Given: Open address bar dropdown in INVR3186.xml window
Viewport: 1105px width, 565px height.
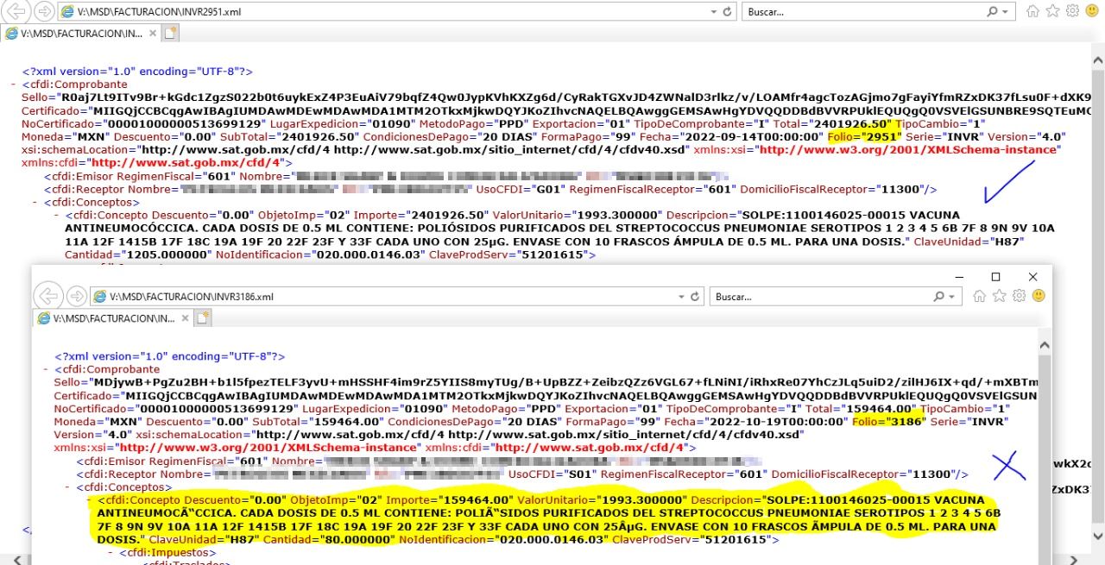Looking at the screenshot, I should click(682, 297).
